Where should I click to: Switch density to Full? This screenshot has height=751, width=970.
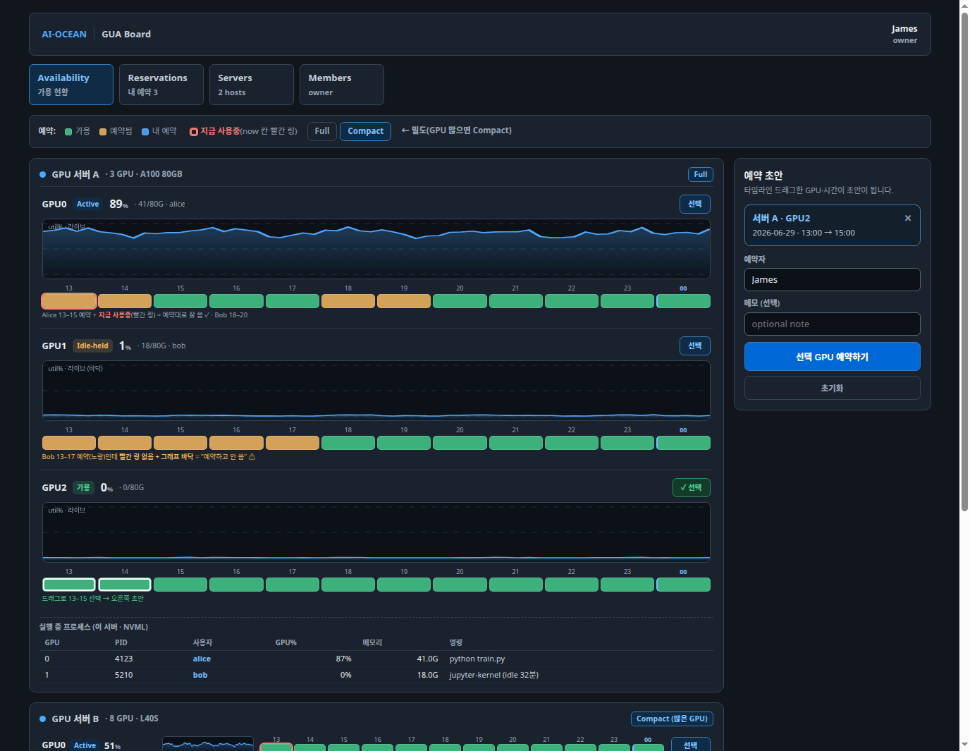(x=322, y=131)
